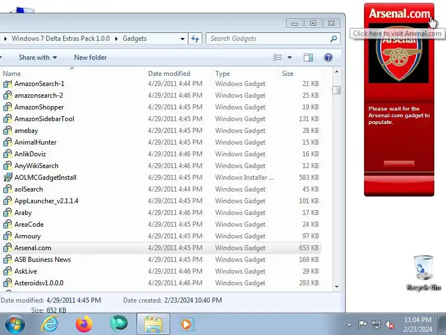Expand the Gadgets breadcrumb arrow
Viewport: 446px width, 335px height.
point(117,39)
